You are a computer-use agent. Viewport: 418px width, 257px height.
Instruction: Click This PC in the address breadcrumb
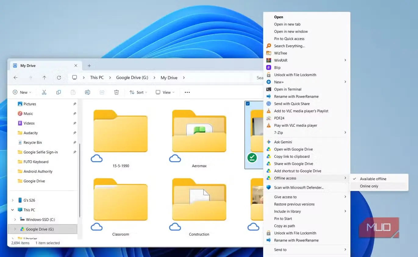[x=97, y=78]
